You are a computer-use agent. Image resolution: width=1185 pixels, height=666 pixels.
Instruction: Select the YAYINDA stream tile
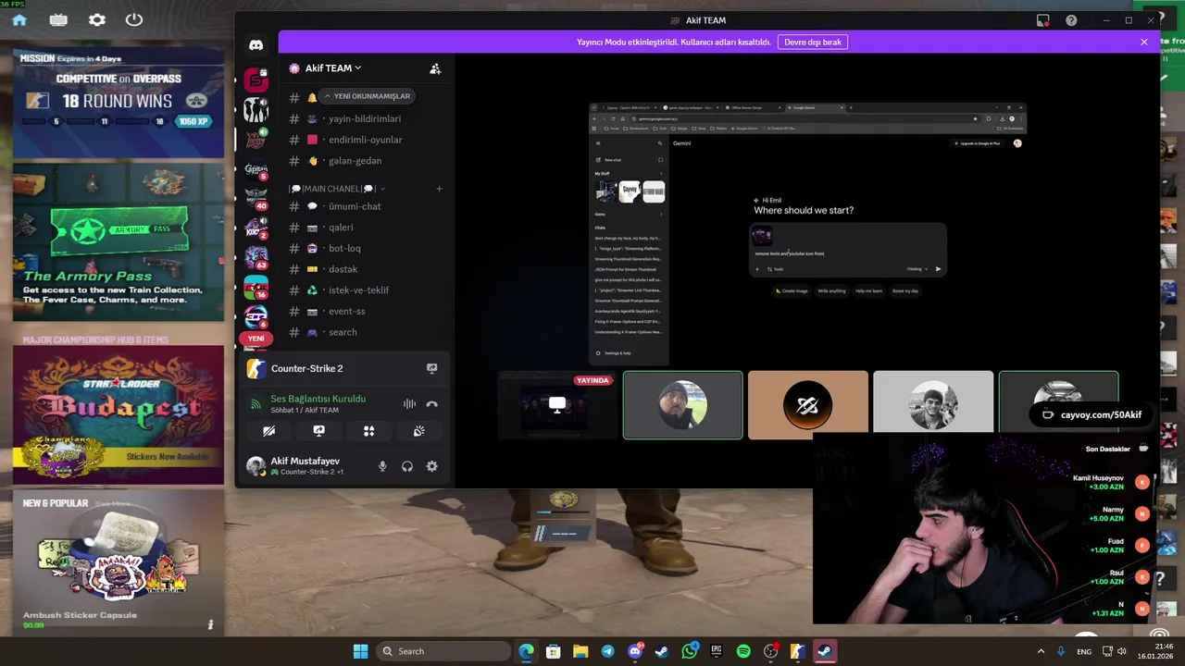[x=557, y=404]
